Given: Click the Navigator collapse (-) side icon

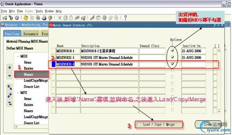Looking at the screenshot, I should pos(9,76).
